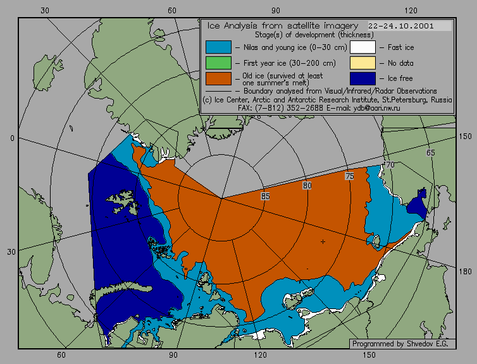
Task: Click the top 90 longitude label
Action: 276,11
